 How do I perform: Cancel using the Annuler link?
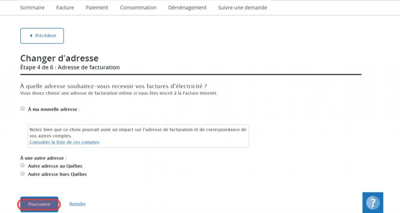click(78, 204)
